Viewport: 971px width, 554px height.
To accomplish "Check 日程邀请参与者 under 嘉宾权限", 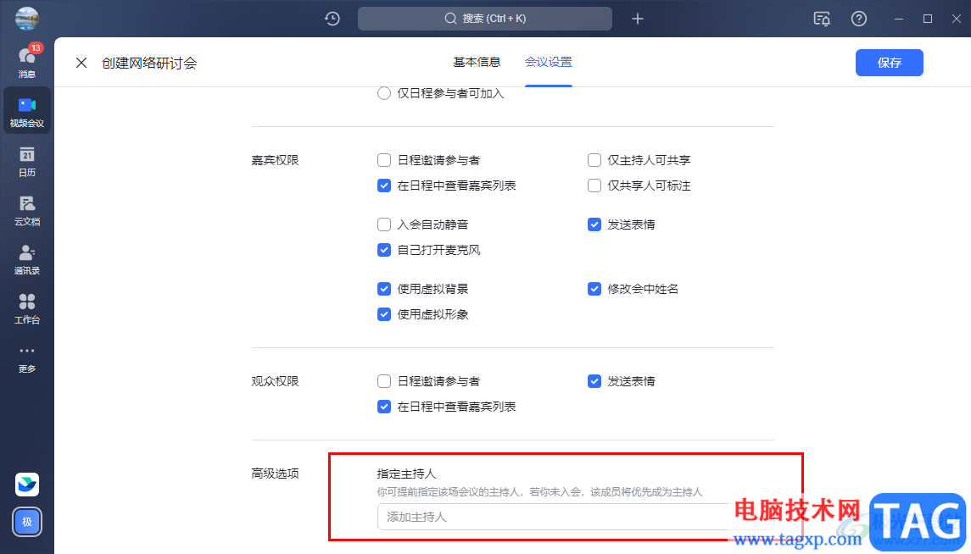I will point(384,160).
